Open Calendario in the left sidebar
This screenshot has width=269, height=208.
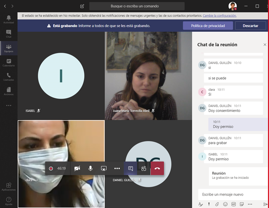[8, 63]
